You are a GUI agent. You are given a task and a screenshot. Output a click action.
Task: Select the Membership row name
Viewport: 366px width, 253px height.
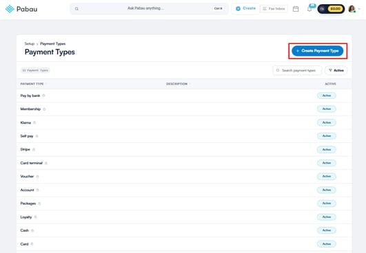tap(30, 109)
